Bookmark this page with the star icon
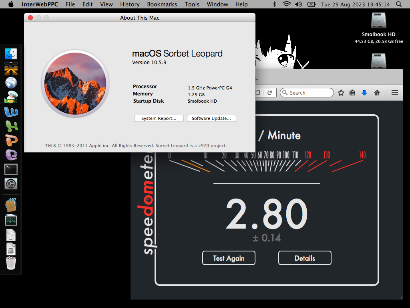This screenshot has width=410, height=308. click(x=341, y=93)
